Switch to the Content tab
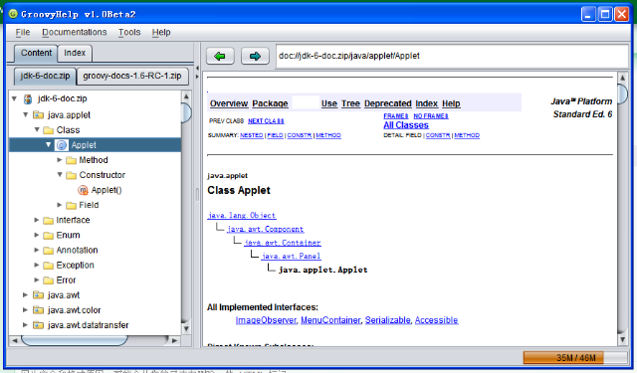This screenshot has width=637, height=373. 36,53
